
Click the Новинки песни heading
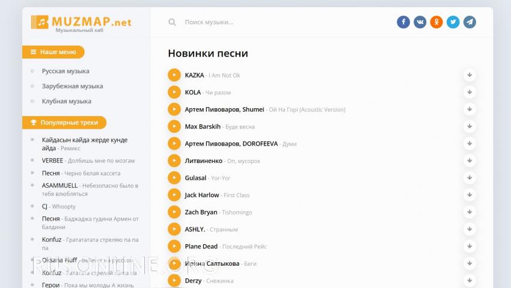point(208,53)
